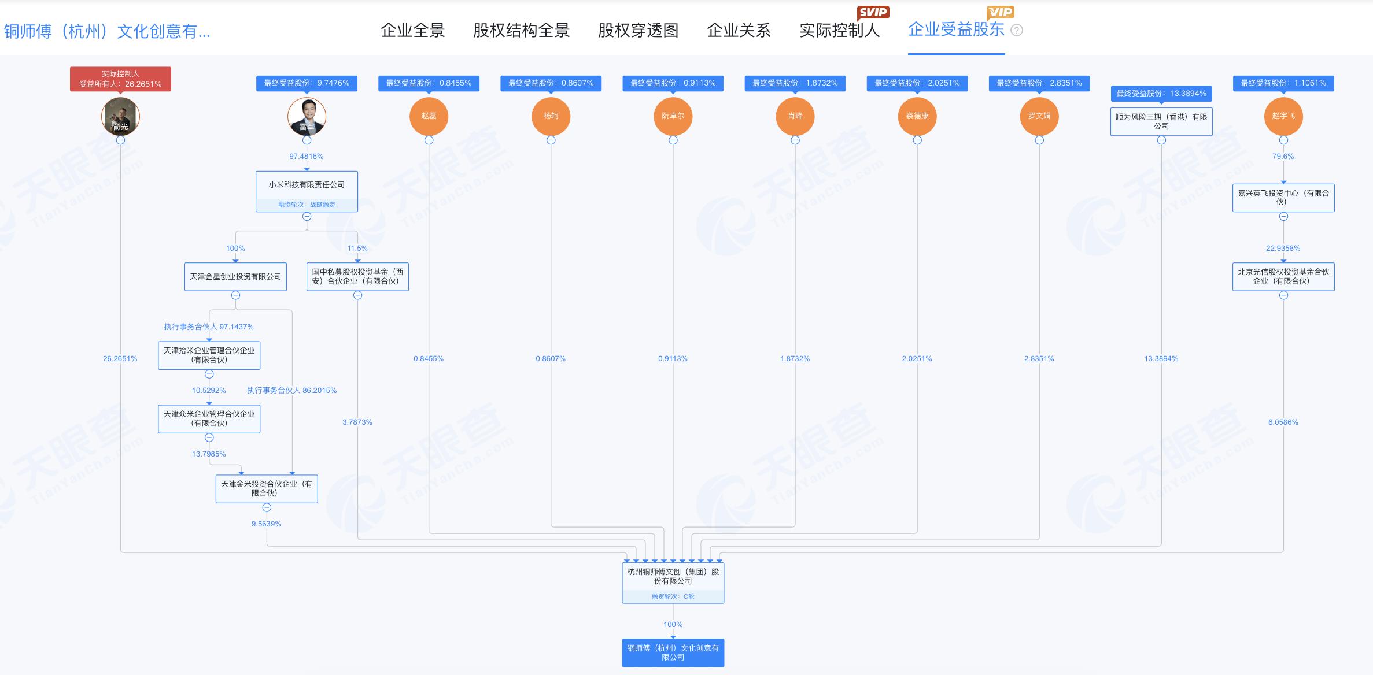Image resolution: width=1373 pixels, height=675 pixels.
Task: Click 罗文娟's orange avatar icon
Action: (x=1040, y=116)
